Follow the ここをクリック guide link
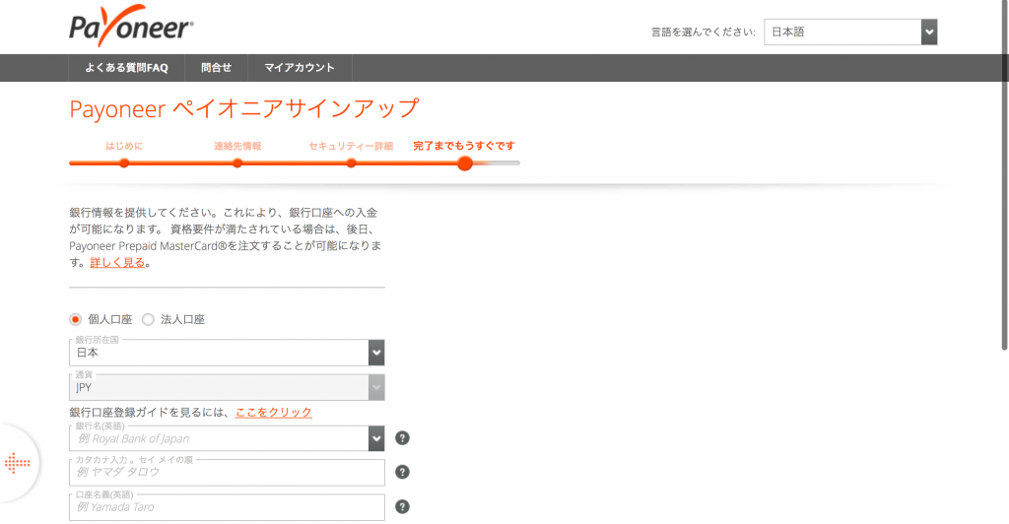The height and width of the screenshot is (524, 1009). (x=274, y=412)
